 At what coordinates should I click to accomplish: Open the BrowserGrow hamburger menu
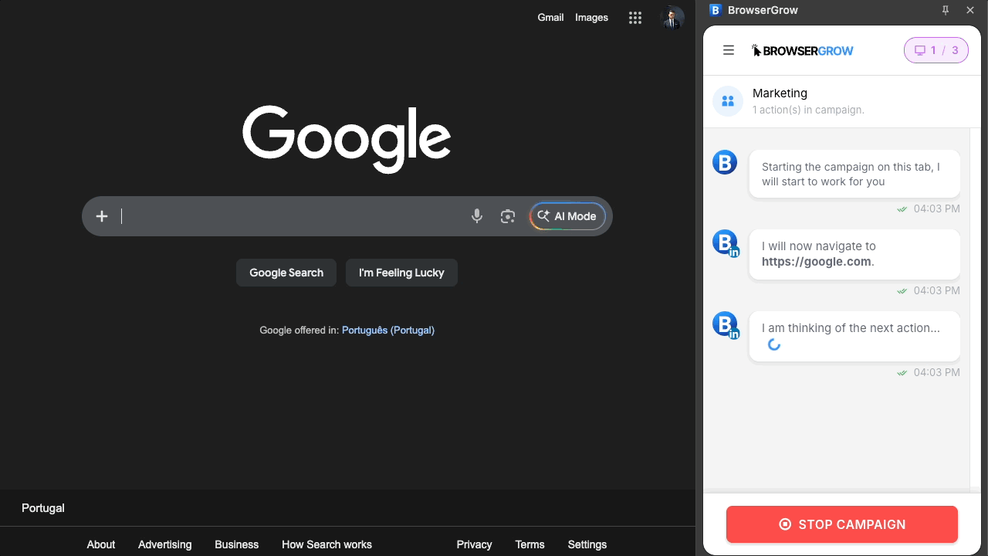pyautogui.click(x=728, y=49)
